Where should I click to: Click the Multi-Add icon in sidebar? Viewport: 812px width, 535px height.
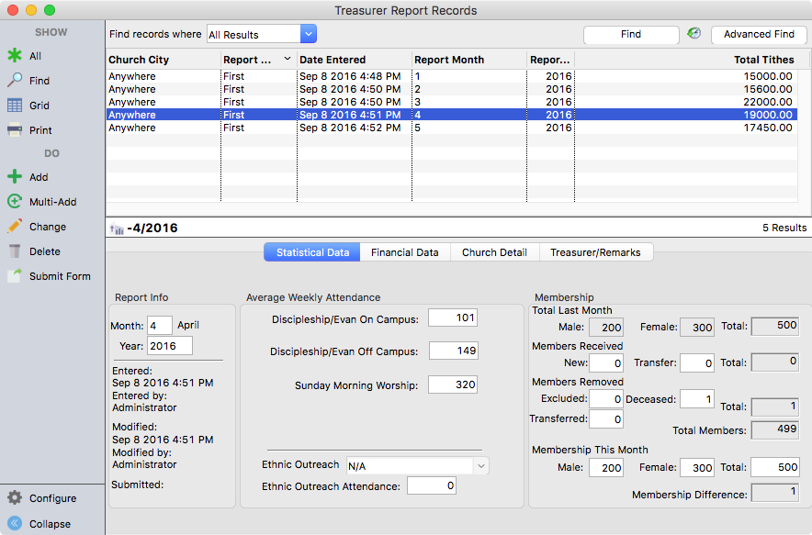click(15, 202)
